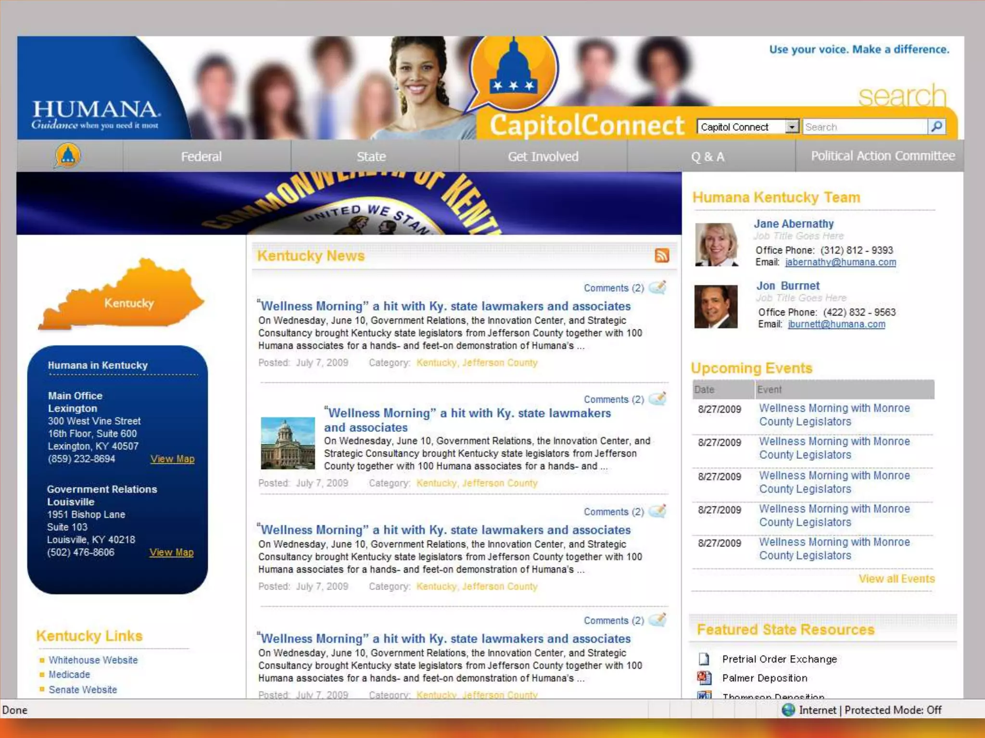Open the State menu
Image resolution: width=985 pixels, height=738 pixels.
[371, 156]
